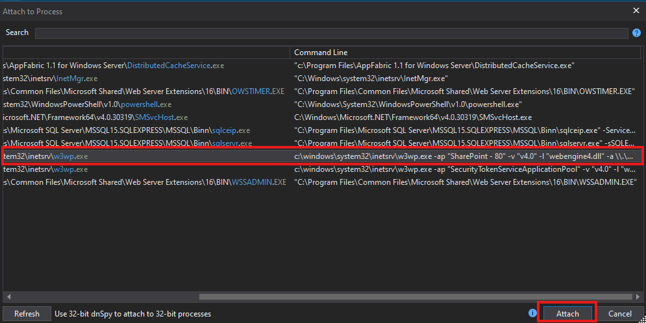Select the OWSTIMER.EXE process row
Viewport: 646px width, 323px height.
pyautogui.click(x=322, y=91)
